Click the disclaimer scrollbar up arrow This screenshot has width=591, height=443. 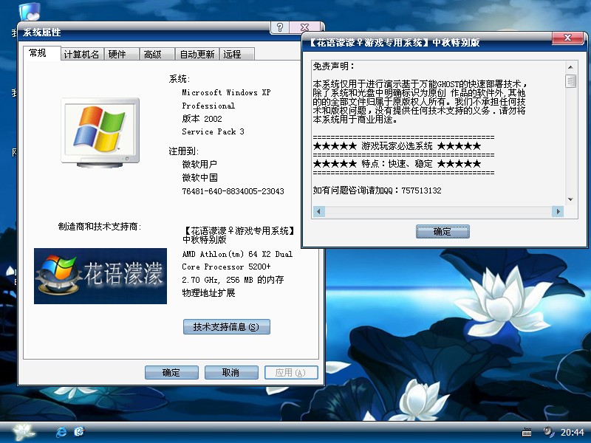(570, 67)
